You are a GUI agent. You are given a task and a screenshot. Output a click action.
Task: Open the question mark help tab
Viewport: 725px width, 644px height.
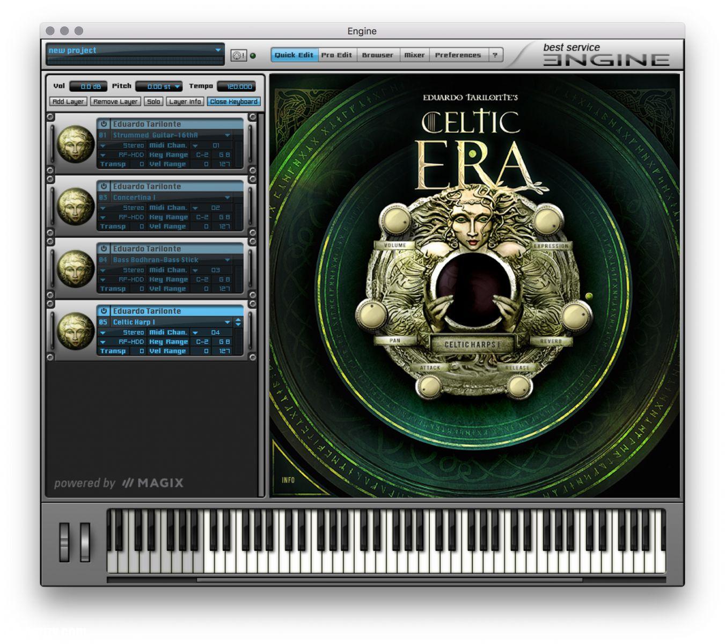[x=495, y=55]
